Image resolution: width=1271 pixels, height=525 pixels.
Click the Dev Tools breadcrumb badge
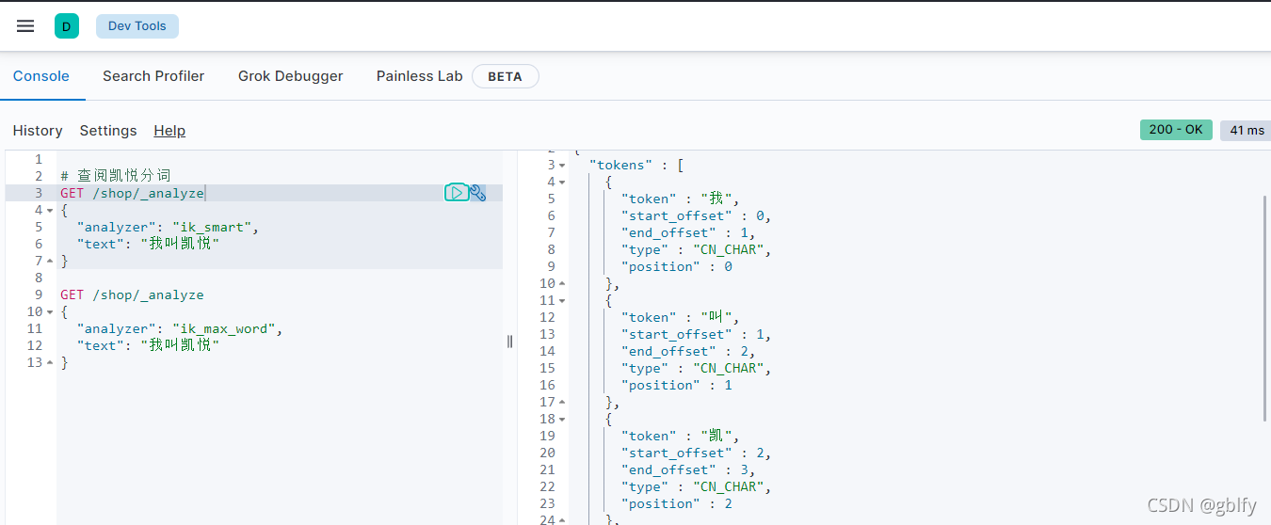137,26
